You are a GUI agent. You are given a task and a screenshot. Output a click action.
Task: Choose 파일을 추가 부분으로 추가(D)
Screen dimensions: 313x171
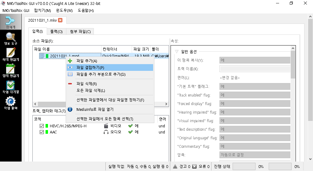pyautogui.click(x=110, y=74)
